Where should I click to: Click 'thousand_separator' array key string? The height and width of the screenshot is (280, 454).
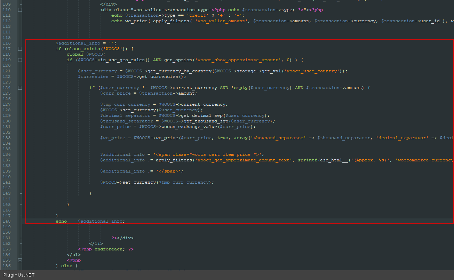(278, 138)
